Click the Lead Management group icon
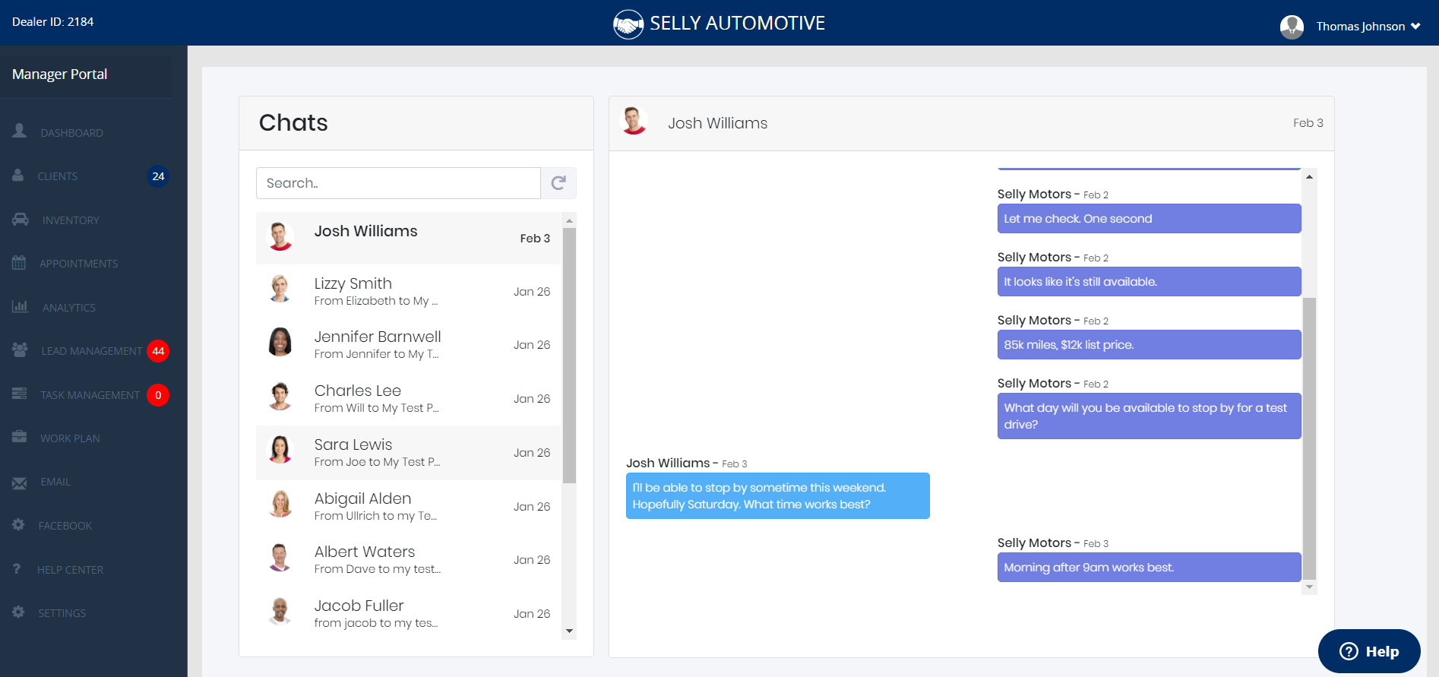The width and height of the screenshot is (1439, 677). pyautogui.click(x=20, y=350)
